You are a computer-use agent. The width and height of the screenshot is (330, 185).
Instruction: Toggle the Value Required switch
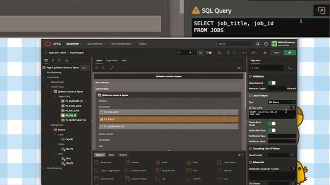pyautogui.click(x=272, y=83)
